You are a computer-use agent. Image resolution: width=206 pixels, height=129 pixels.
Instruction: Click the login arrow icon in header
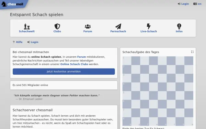(x=179, y=4)
